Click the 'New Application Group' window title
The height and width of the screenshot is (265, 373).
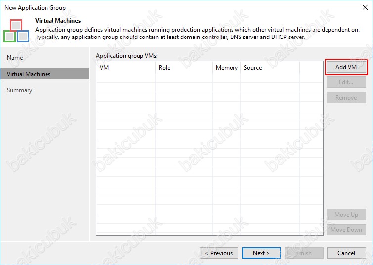(x=35, y=8)
